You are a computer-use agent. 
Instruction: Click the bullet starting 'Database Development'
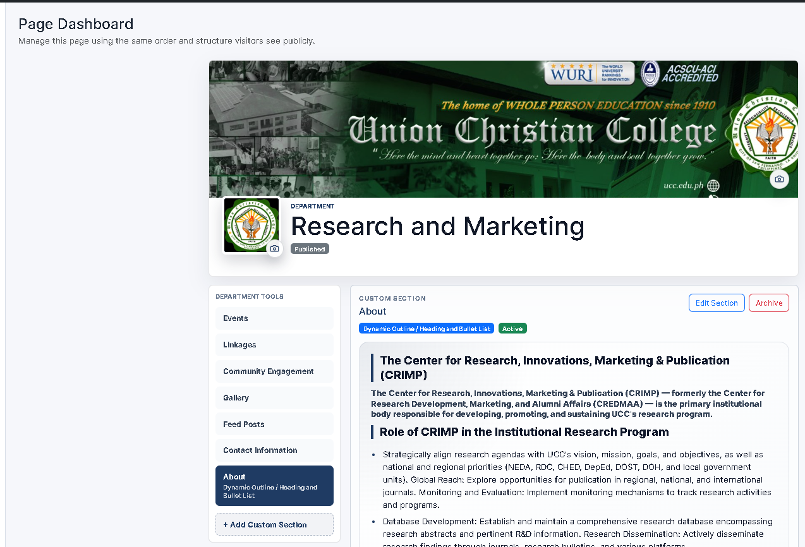578,532
